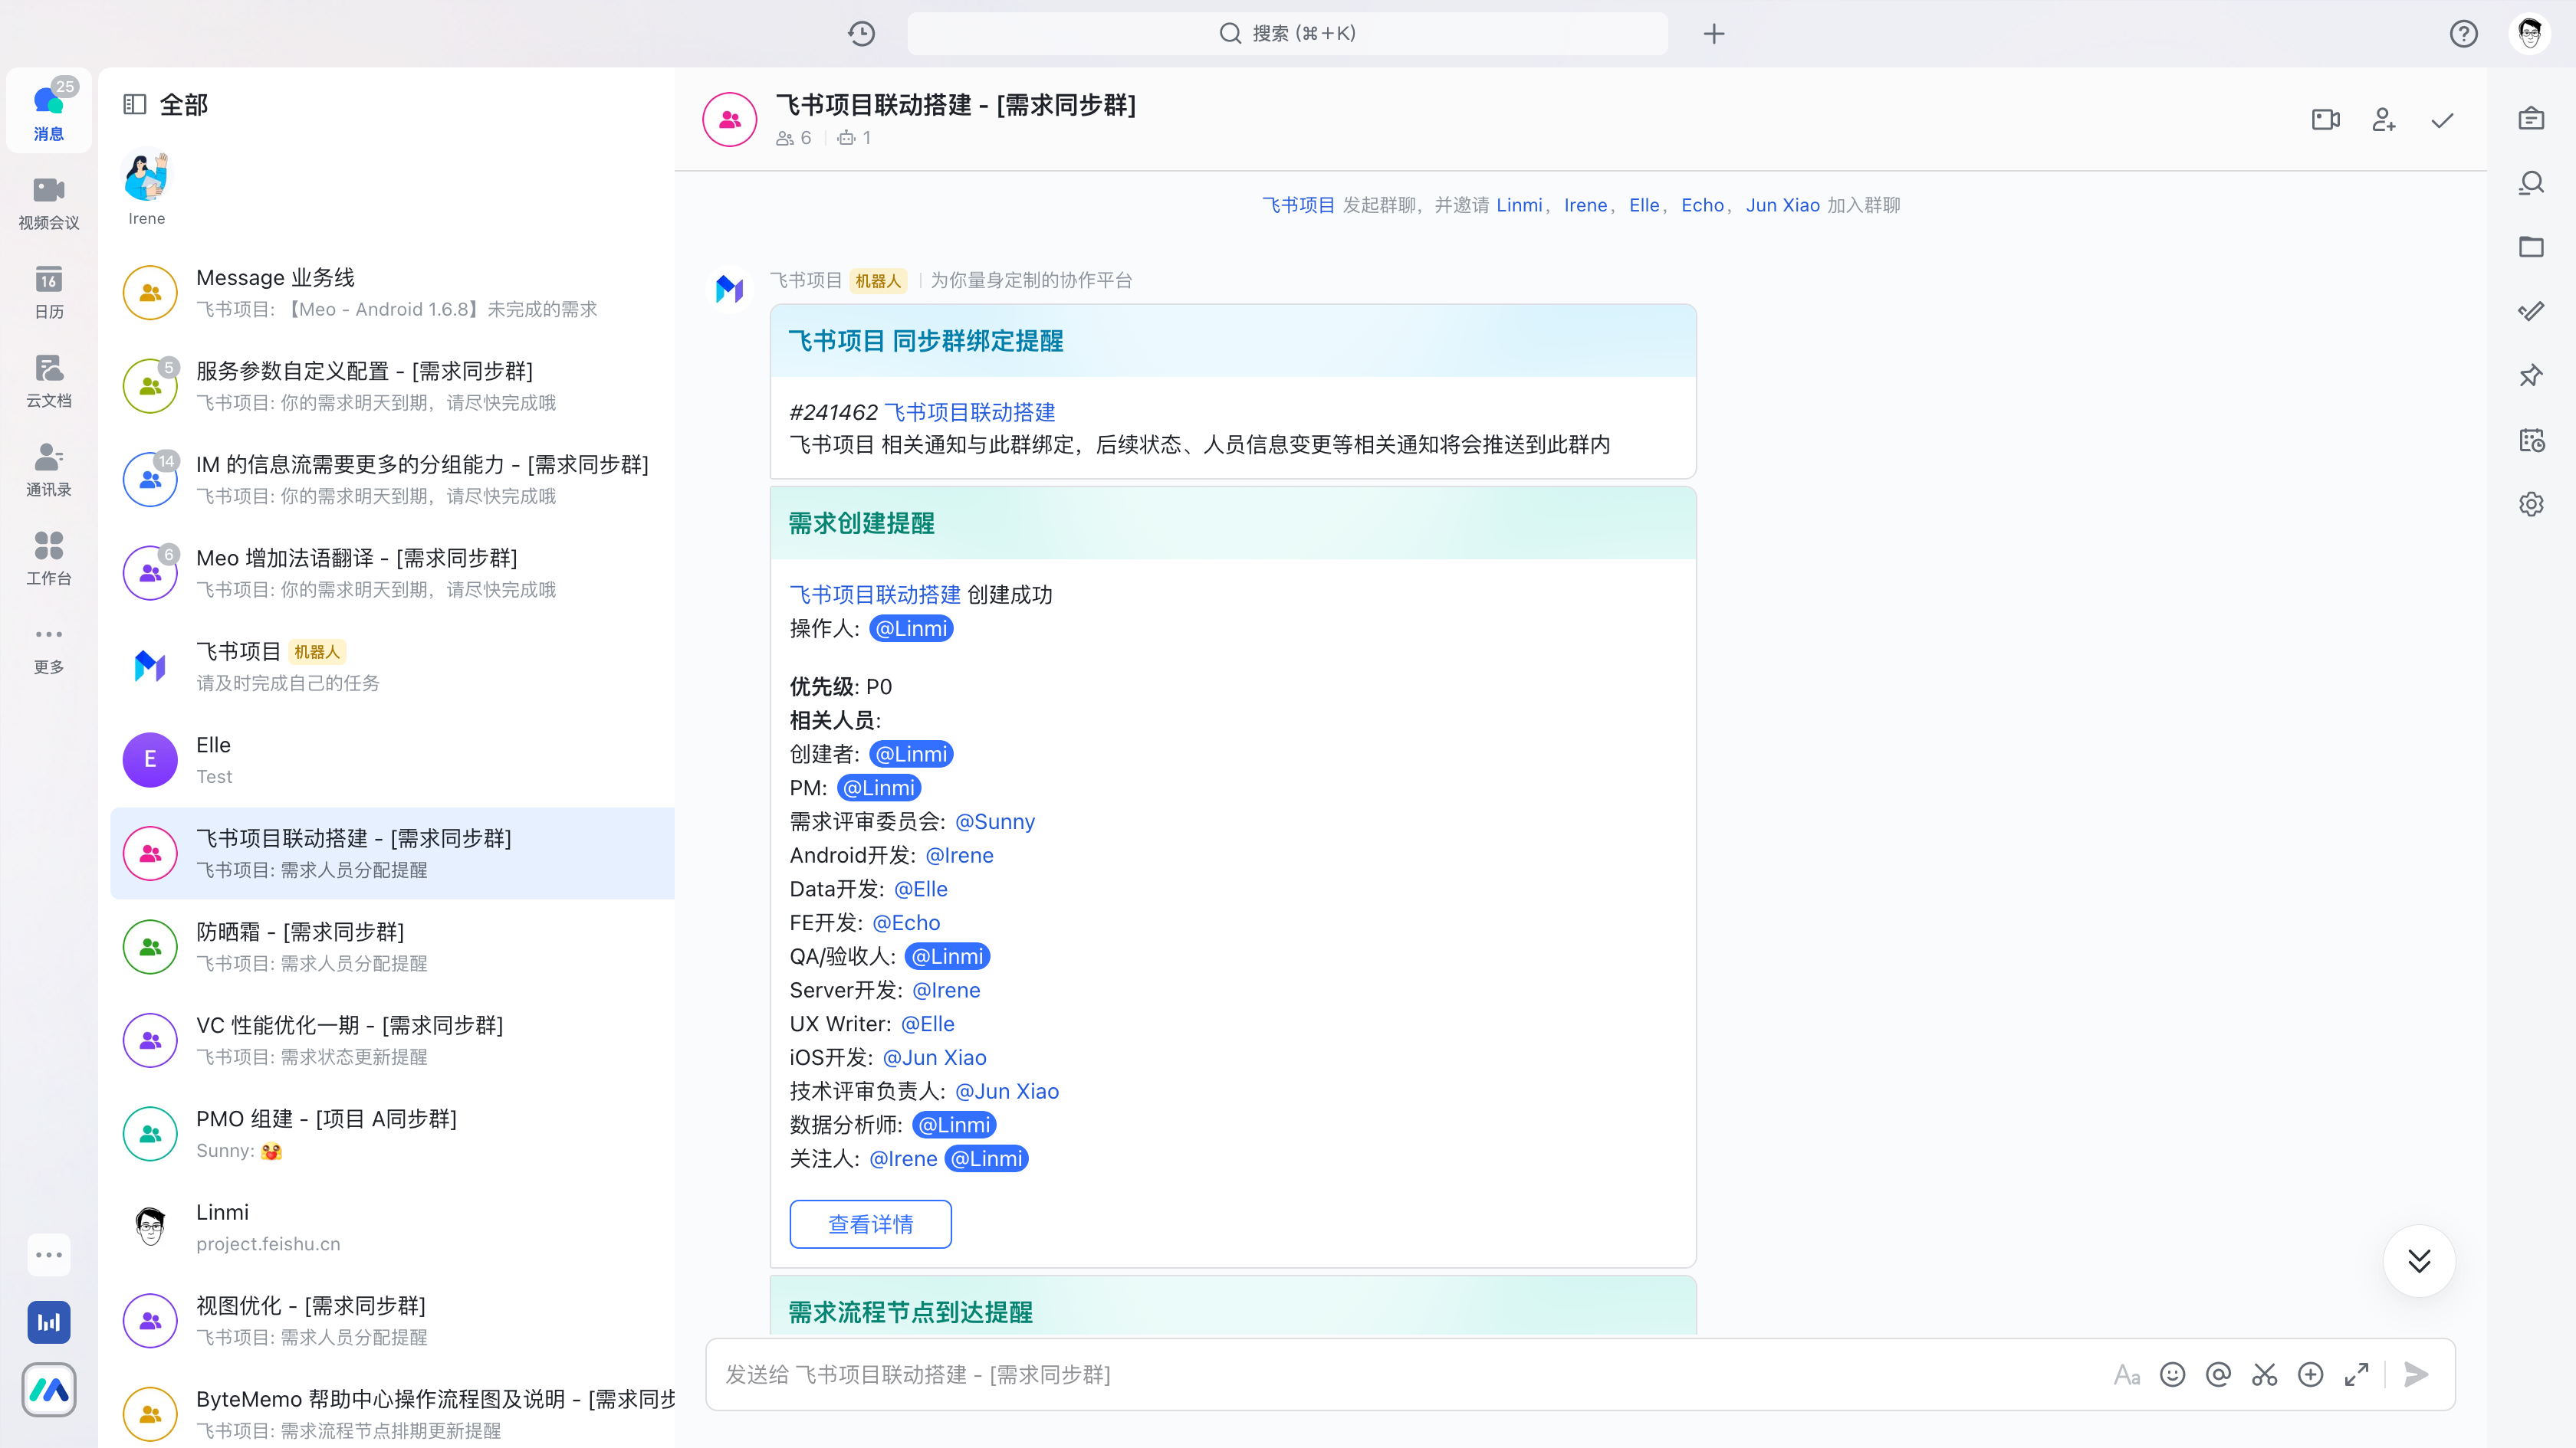This screenshot has height=1448, width=2576.
Task: Open pinned messages in right rail
Action: pyautogui.click(x=2531, y=375)
